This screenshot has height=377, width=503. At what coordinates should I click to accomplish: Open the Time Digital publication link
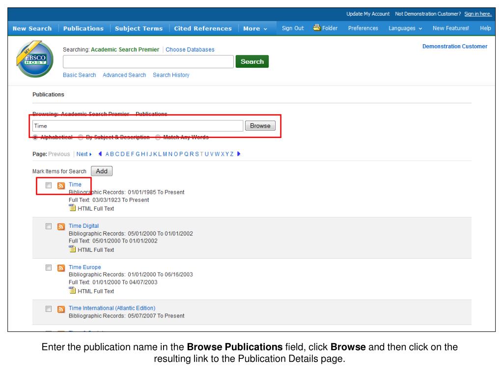(84, 226)
